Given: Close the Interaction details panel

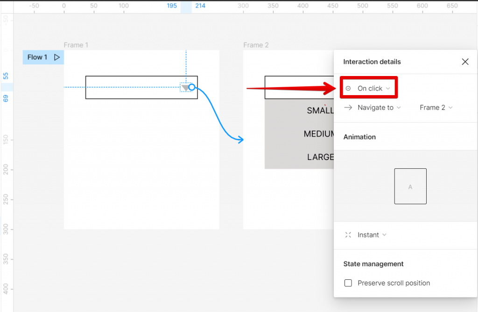Looking at the screenshot, I should tap(465, 61).
